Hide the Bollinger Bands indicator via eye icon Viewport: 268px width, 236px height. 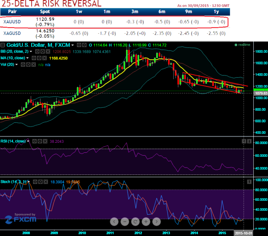pos(37,52)
